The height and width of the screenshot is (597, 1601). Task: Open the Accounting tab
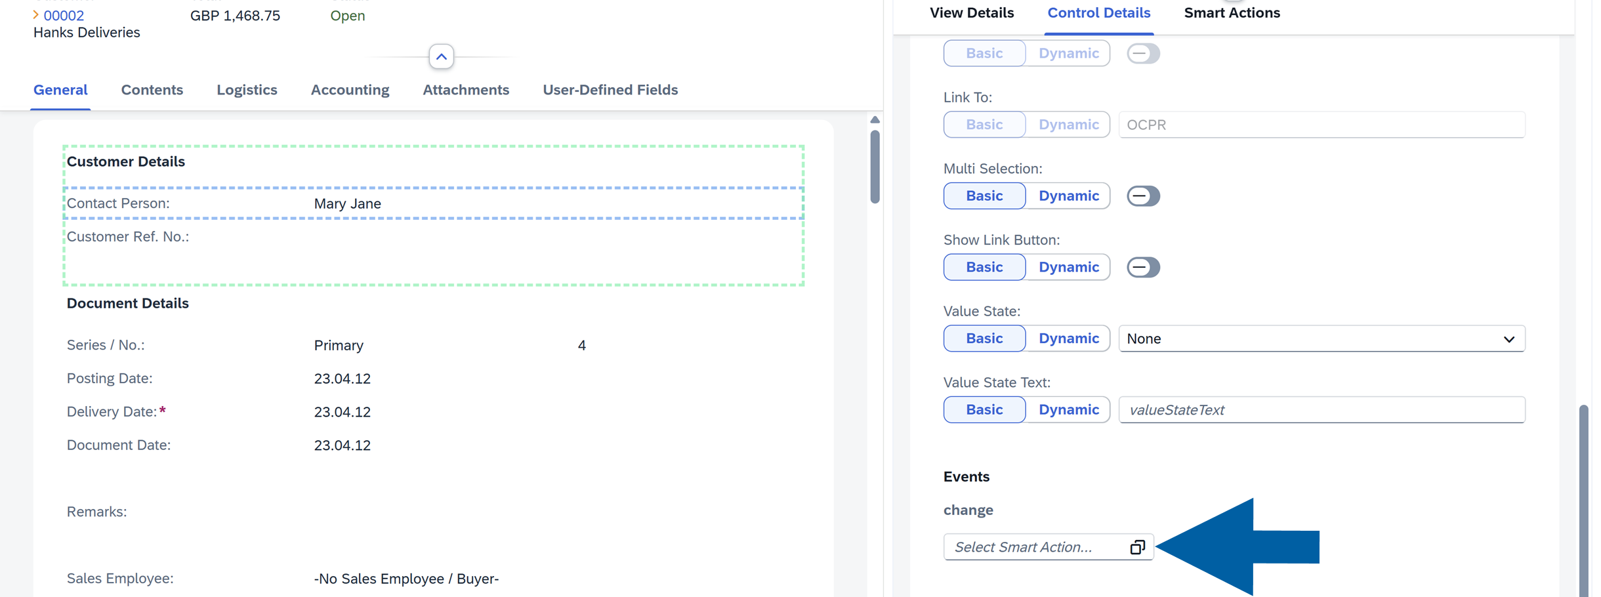point(350,90)
